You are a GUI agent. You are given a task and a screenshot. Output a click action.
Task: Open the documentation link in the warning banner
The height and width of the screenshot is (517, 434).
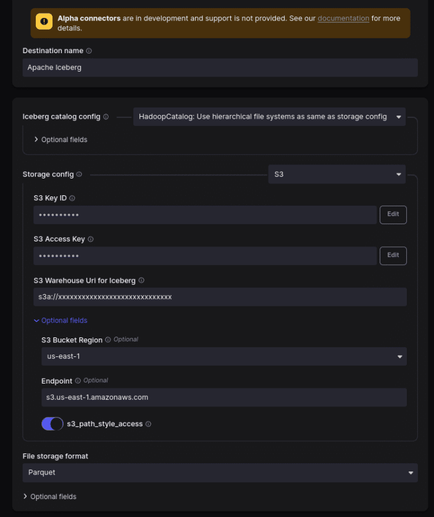coord(343,18)
